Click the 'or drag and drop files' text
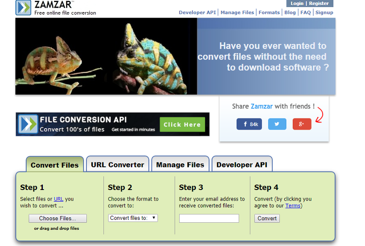This screenshot has width=365, height=246. click(x=57, y=228)
